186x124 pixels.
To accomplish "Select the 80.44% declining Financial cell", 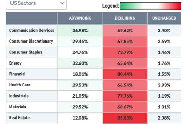I will point(125,74).
